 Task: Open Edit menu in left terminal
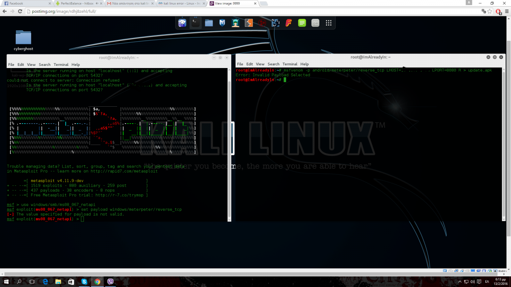21,65
